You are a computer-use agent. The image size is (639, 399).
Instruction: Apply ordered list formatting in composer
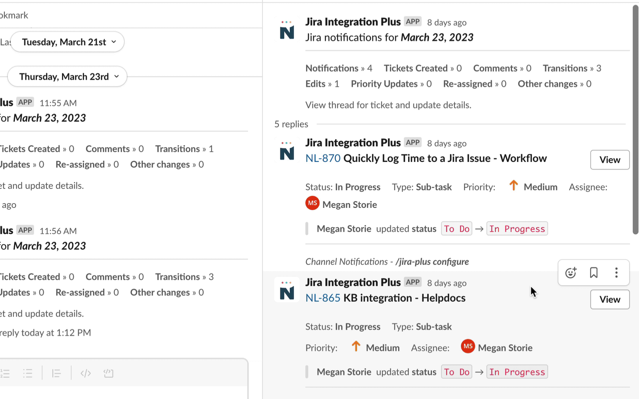click(5, 373)
